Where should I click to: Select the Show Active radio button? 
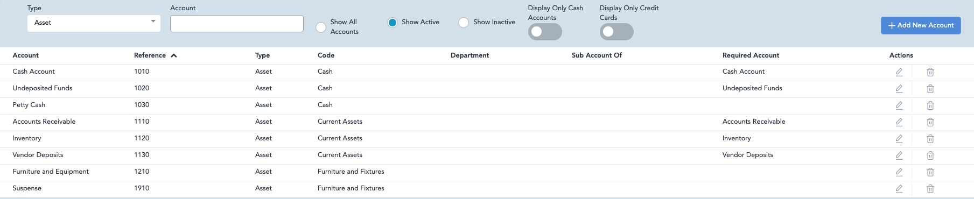(x=393, y=22)
